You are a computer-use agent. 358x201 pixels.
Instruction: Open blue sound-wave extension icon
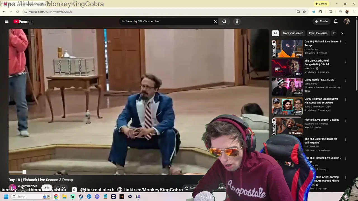(x=314, y=12)
